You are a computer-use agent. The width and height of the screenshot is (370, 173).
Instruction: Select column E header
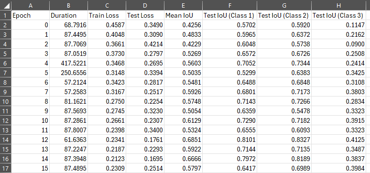(x=183, y=6)
